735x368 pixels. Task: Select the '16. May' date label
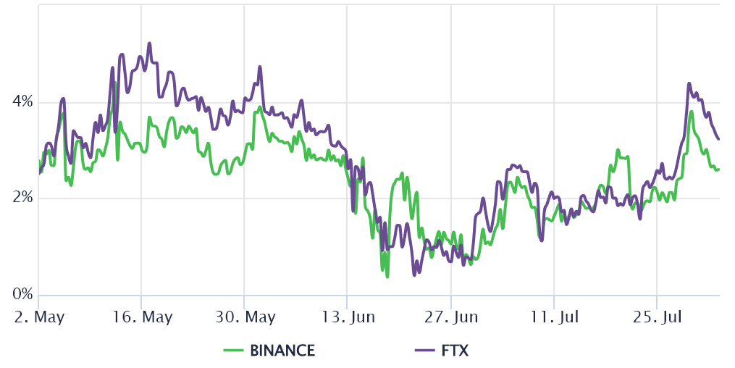click(142, 317)
